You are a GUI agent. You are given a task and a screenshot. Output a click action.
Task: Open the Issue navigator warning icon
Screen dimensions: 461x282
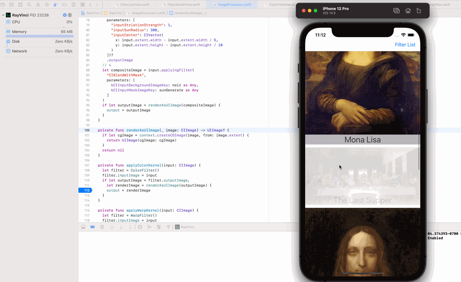coord(38,4)
